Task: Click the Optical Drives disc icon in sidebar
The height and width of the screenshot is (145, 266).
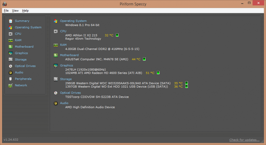Action: pos(11,66)
